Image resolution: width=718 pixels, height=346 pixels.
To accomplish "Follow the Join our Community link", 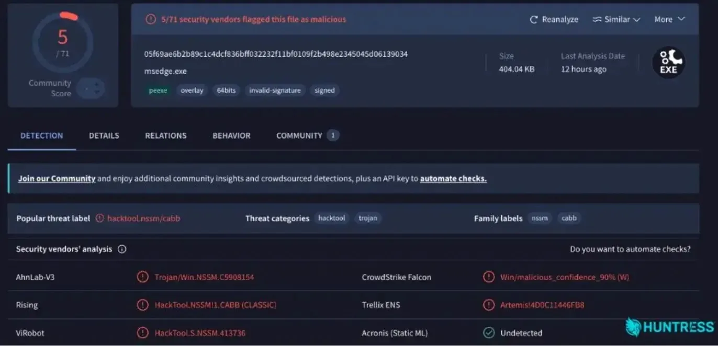I will click(57, 179).
